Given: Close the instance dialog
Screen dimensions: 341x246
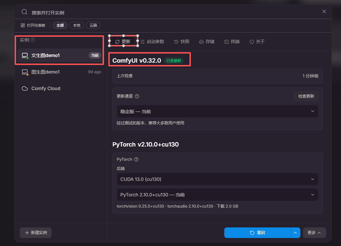Looking at the screenshot, I should pyautogui.click(x=324, y=11).
